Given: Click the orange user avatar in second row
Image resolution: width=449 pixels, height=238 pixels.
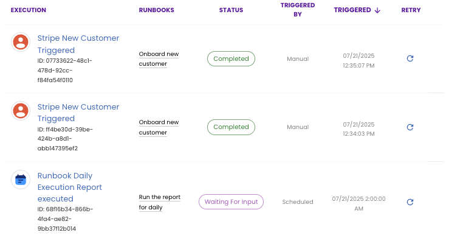Looking at the screenshot, I should (x=21, y=111).
